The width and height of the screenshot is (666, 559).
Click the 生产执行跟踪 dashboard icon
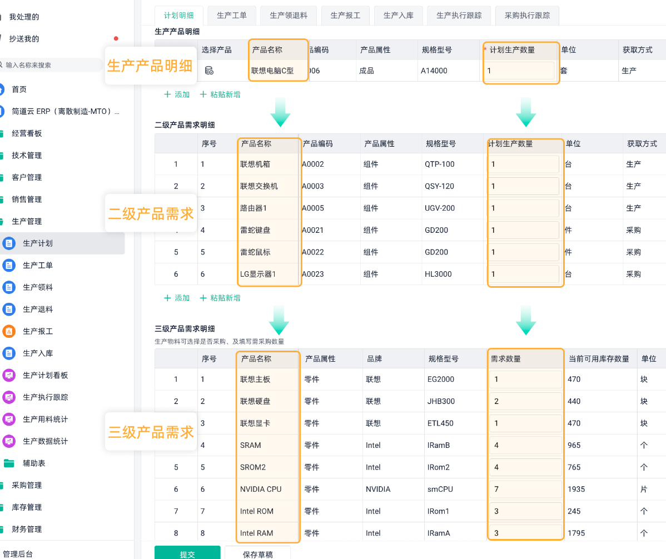[x=9, y=397]
